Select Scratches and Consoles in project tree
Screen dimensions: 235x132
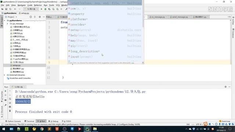coord(19,78)
